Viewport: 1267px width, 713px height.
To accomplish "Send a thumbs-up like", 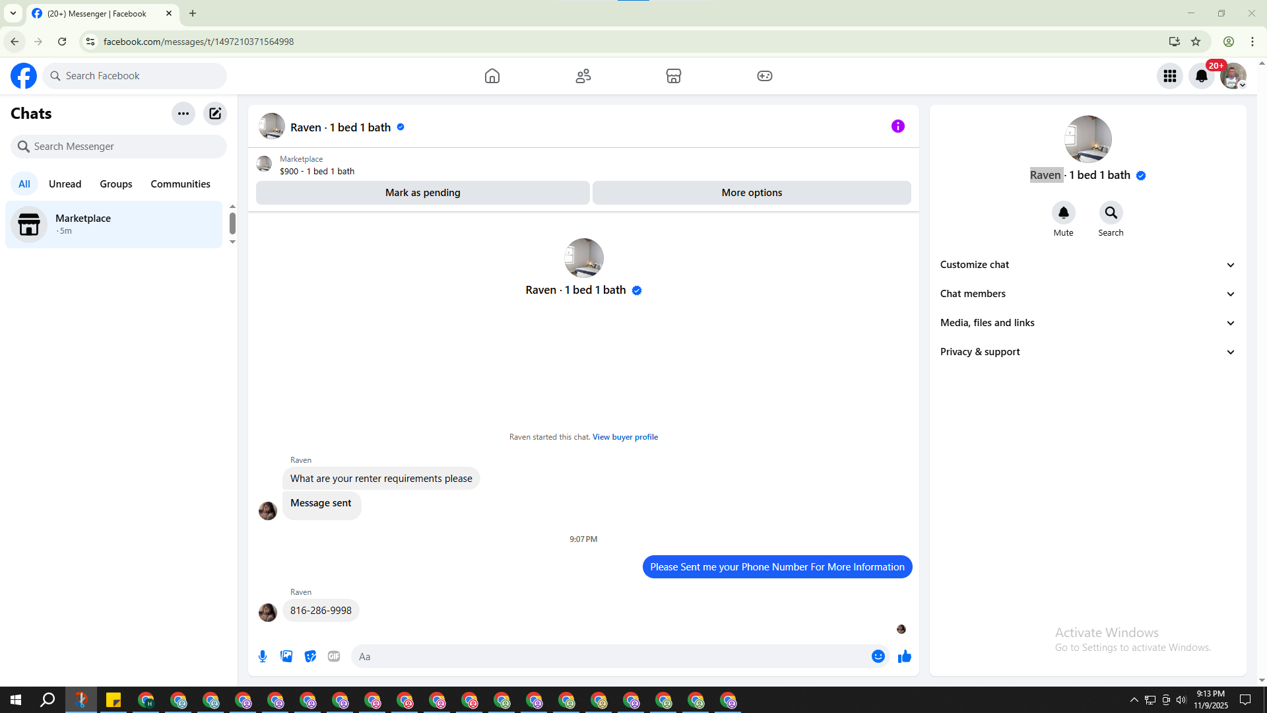I will [x=905, y=656].
